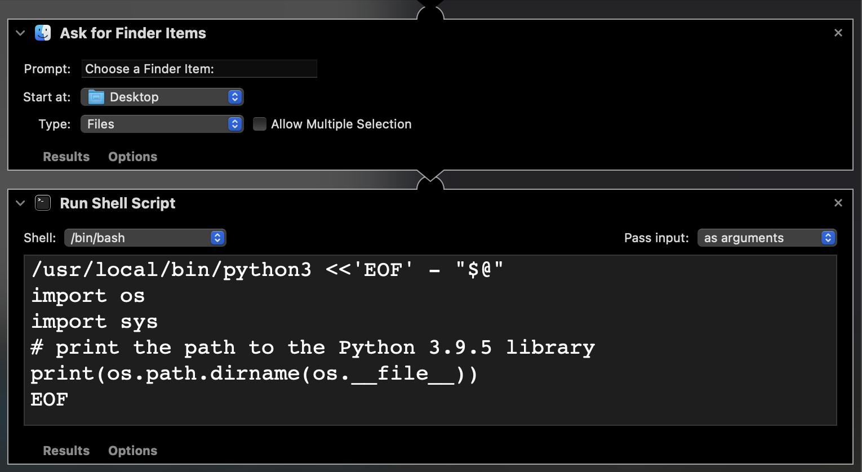Click the 'Allow Multiple Selection' label
The height and width of the screenshot is (472, 862).
tap(341, 124)
